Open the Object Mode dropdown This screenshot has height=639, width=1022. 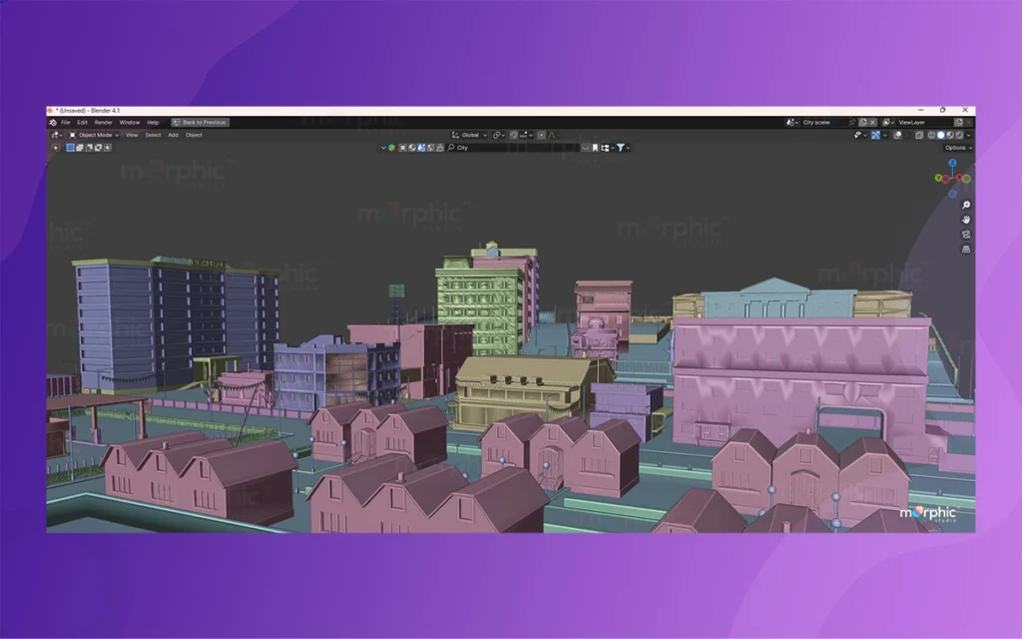(x=94, y=135)
